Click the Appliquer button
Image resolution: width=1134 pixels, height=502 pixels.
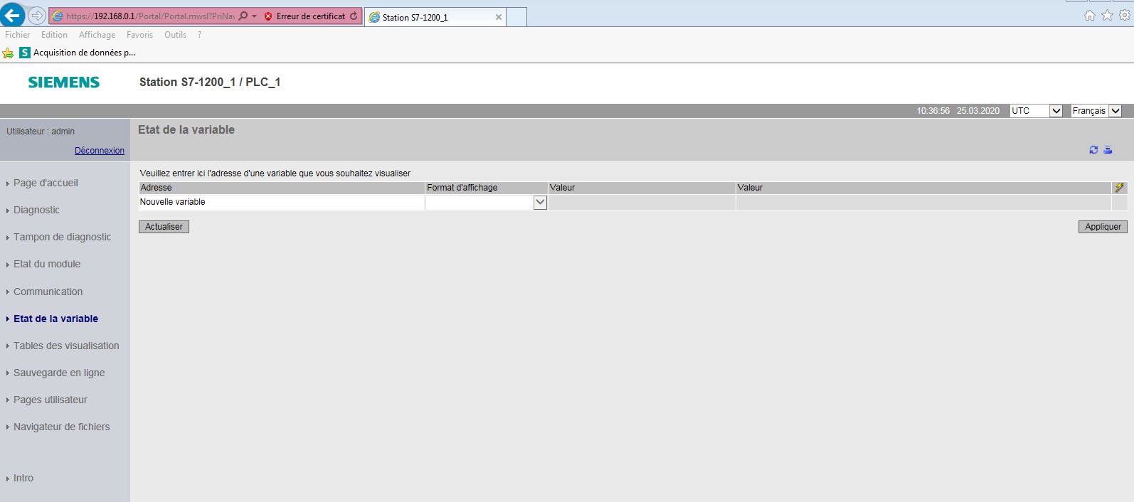[1103, 227]
